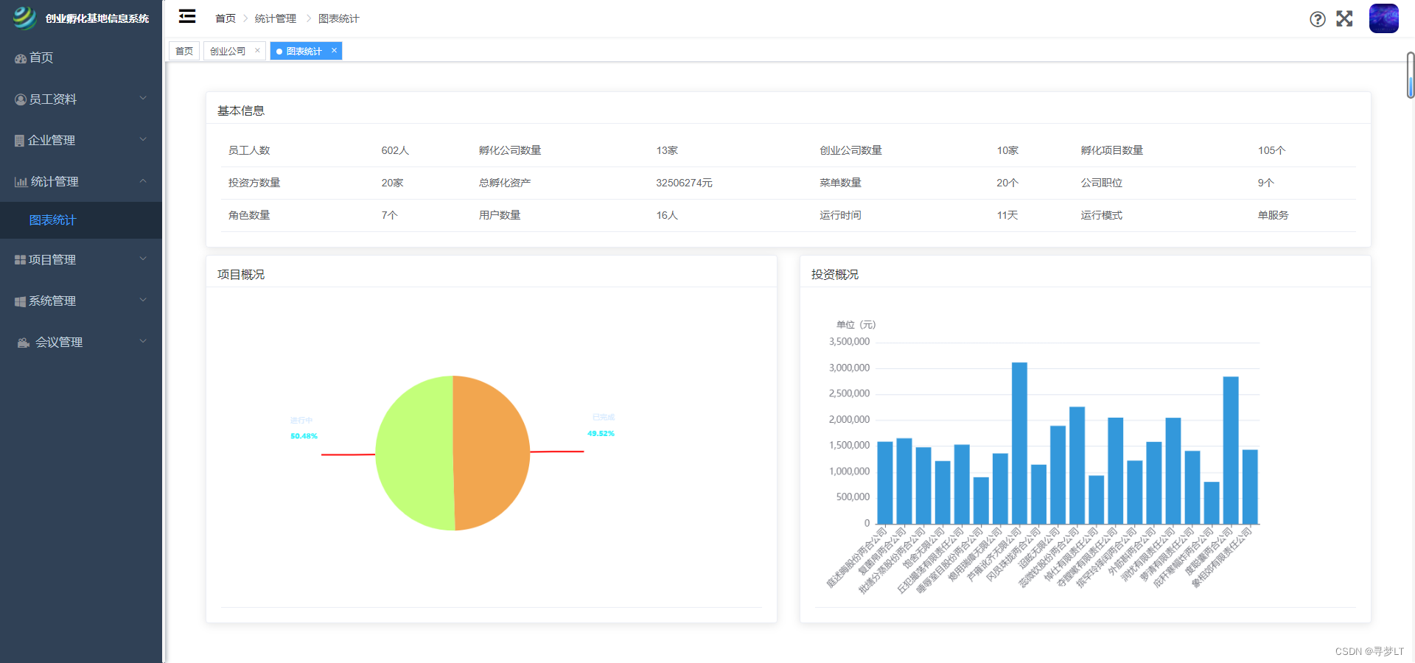Click the user icon beside 员工资料
1415x663 pixels.
click(21, 99)
